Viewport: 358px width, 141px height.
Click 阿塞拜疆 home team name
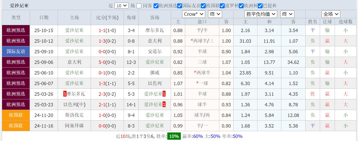[x=74, y=126]
